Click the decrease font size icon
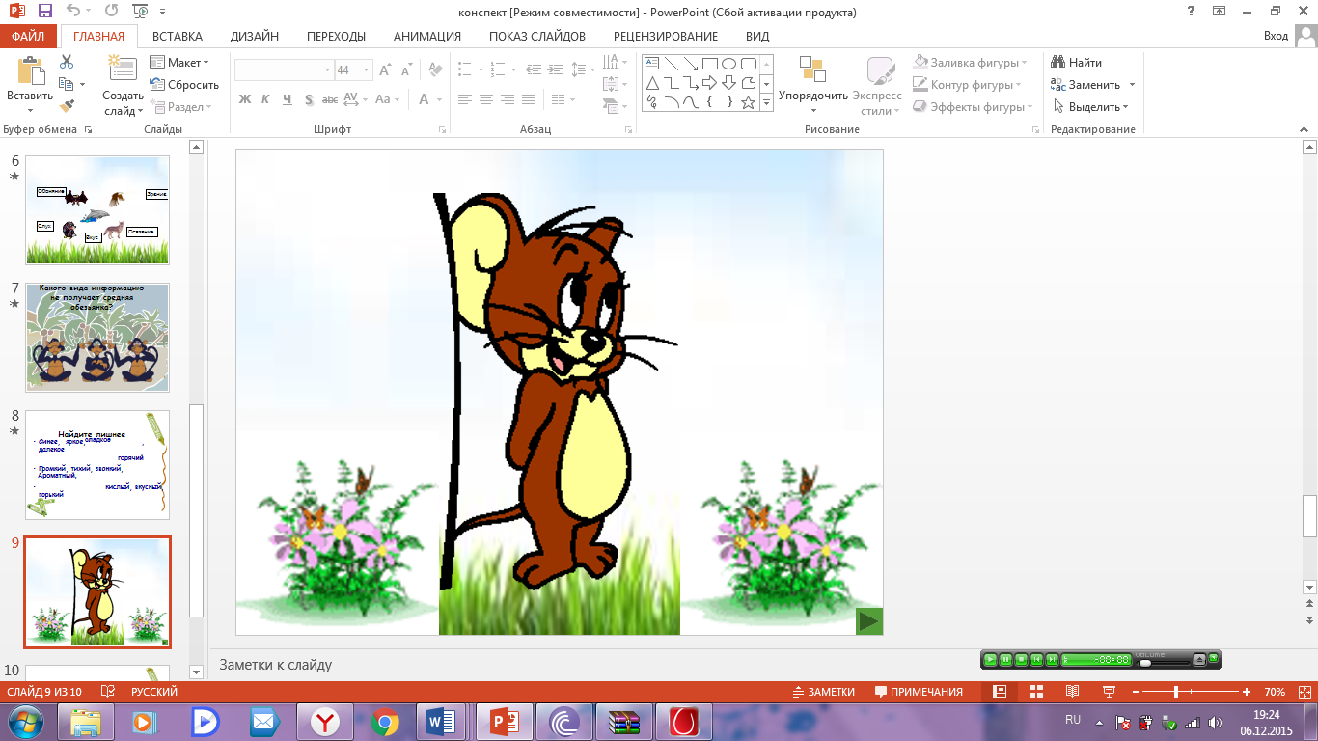Image resolution: width=1318 pixels, height=741 pixels. (x=405, y=70)
